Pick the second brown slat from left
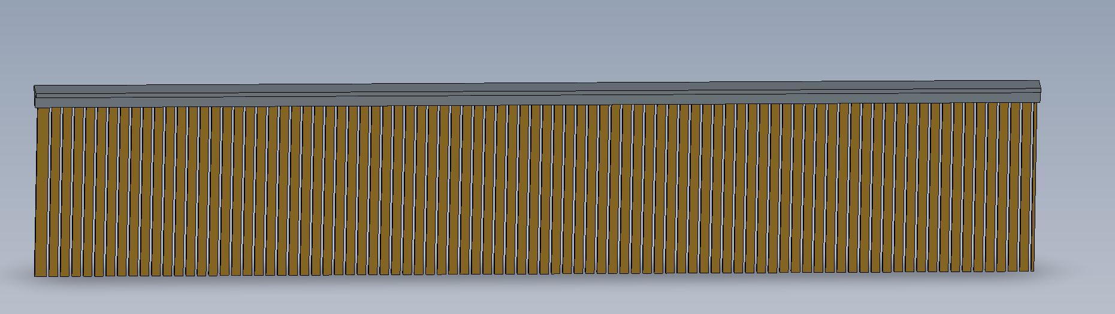 point(55,191)
